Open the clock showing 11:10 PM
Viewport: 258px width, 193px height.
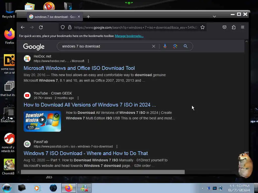[239, 188]
